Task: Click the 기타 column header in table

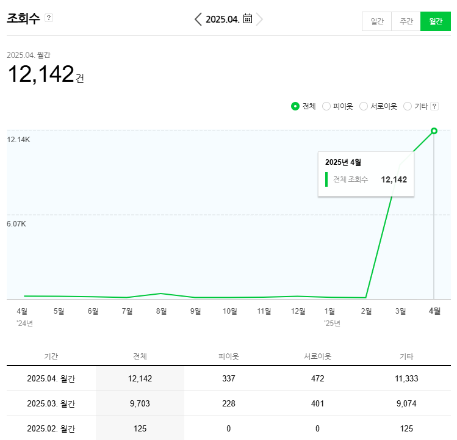Action: pos(406,356)
